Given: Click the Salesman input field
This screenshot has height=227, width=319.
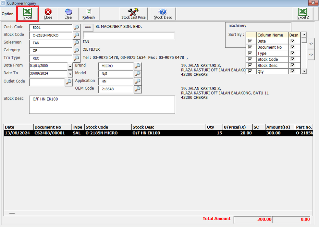Looking at the screenshot, I should (x=51, y=43).
